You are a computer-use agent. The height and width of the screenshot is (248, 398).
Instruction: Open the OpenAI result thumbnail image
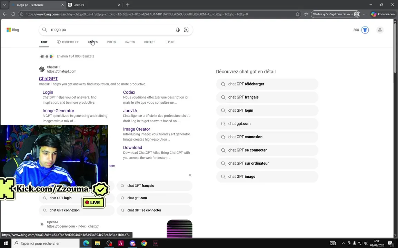[179, 228]
